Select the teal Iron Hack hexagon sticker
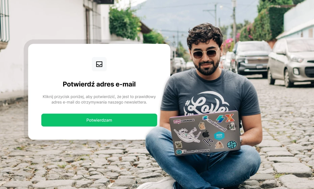This screenshot has width=314, height=189. [219, 136]
